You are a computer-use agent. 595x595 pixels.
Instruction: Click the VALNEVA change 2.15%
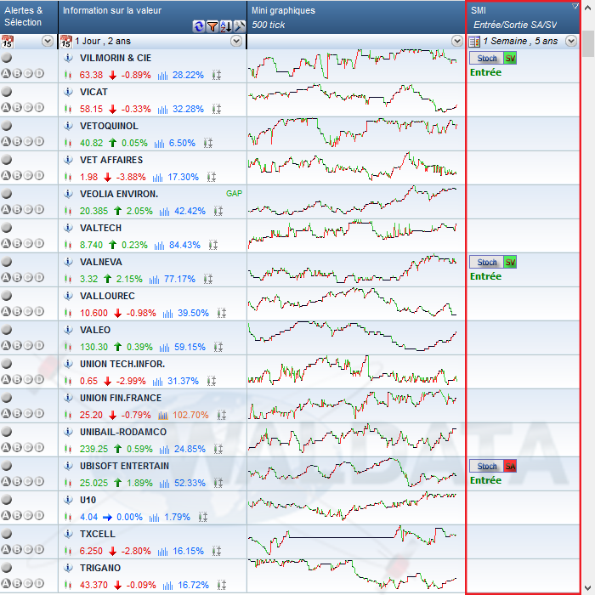[x=129, y=280]
